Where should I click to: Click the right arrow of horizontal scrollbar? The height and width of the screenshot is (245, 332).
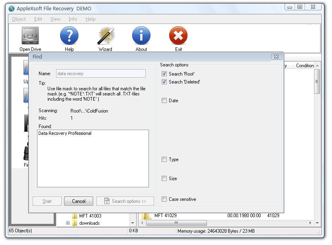pos(310,223)
